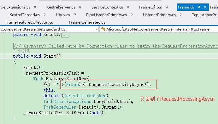Open the KestrelExtensions.cs tab
218x124 pixels.
(15, 7)
